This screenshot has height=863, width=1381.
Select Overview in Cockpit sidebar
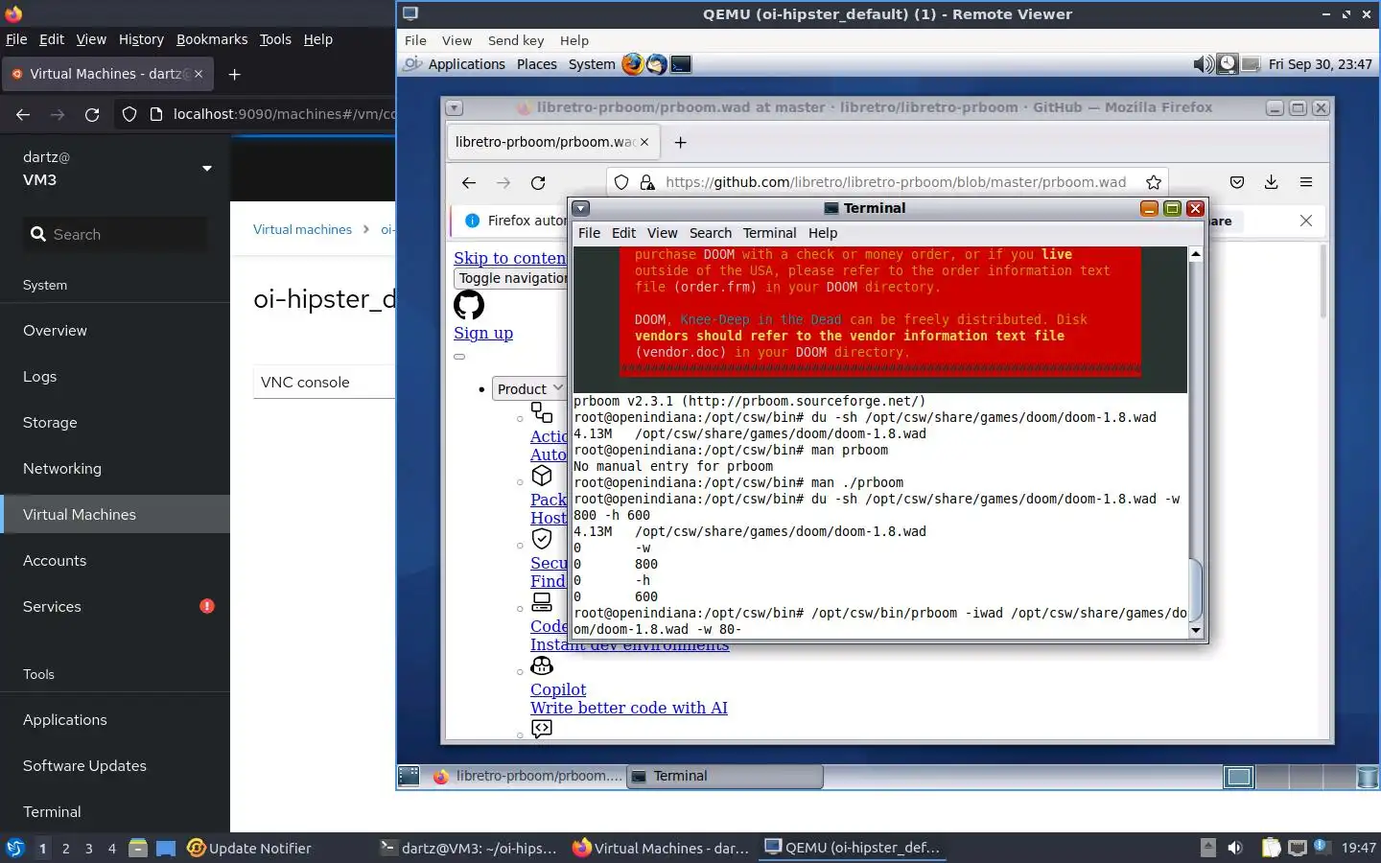pos(115,331)
